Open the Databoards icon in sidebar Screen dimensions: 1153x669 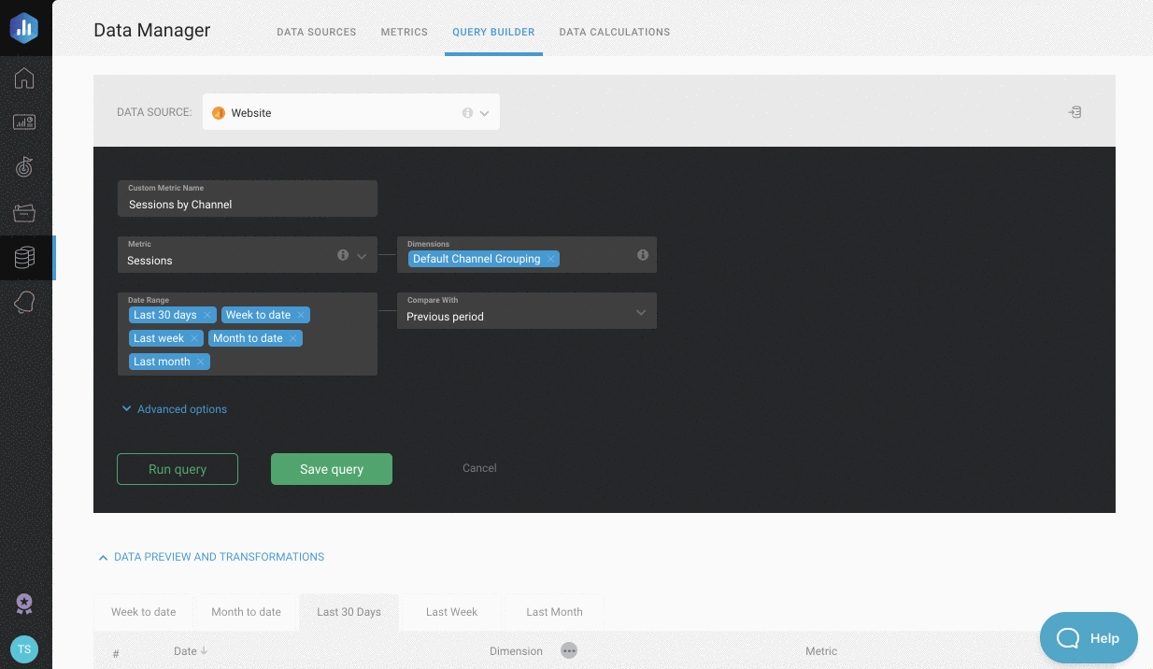pyautogui.click(x=25, y=122)
